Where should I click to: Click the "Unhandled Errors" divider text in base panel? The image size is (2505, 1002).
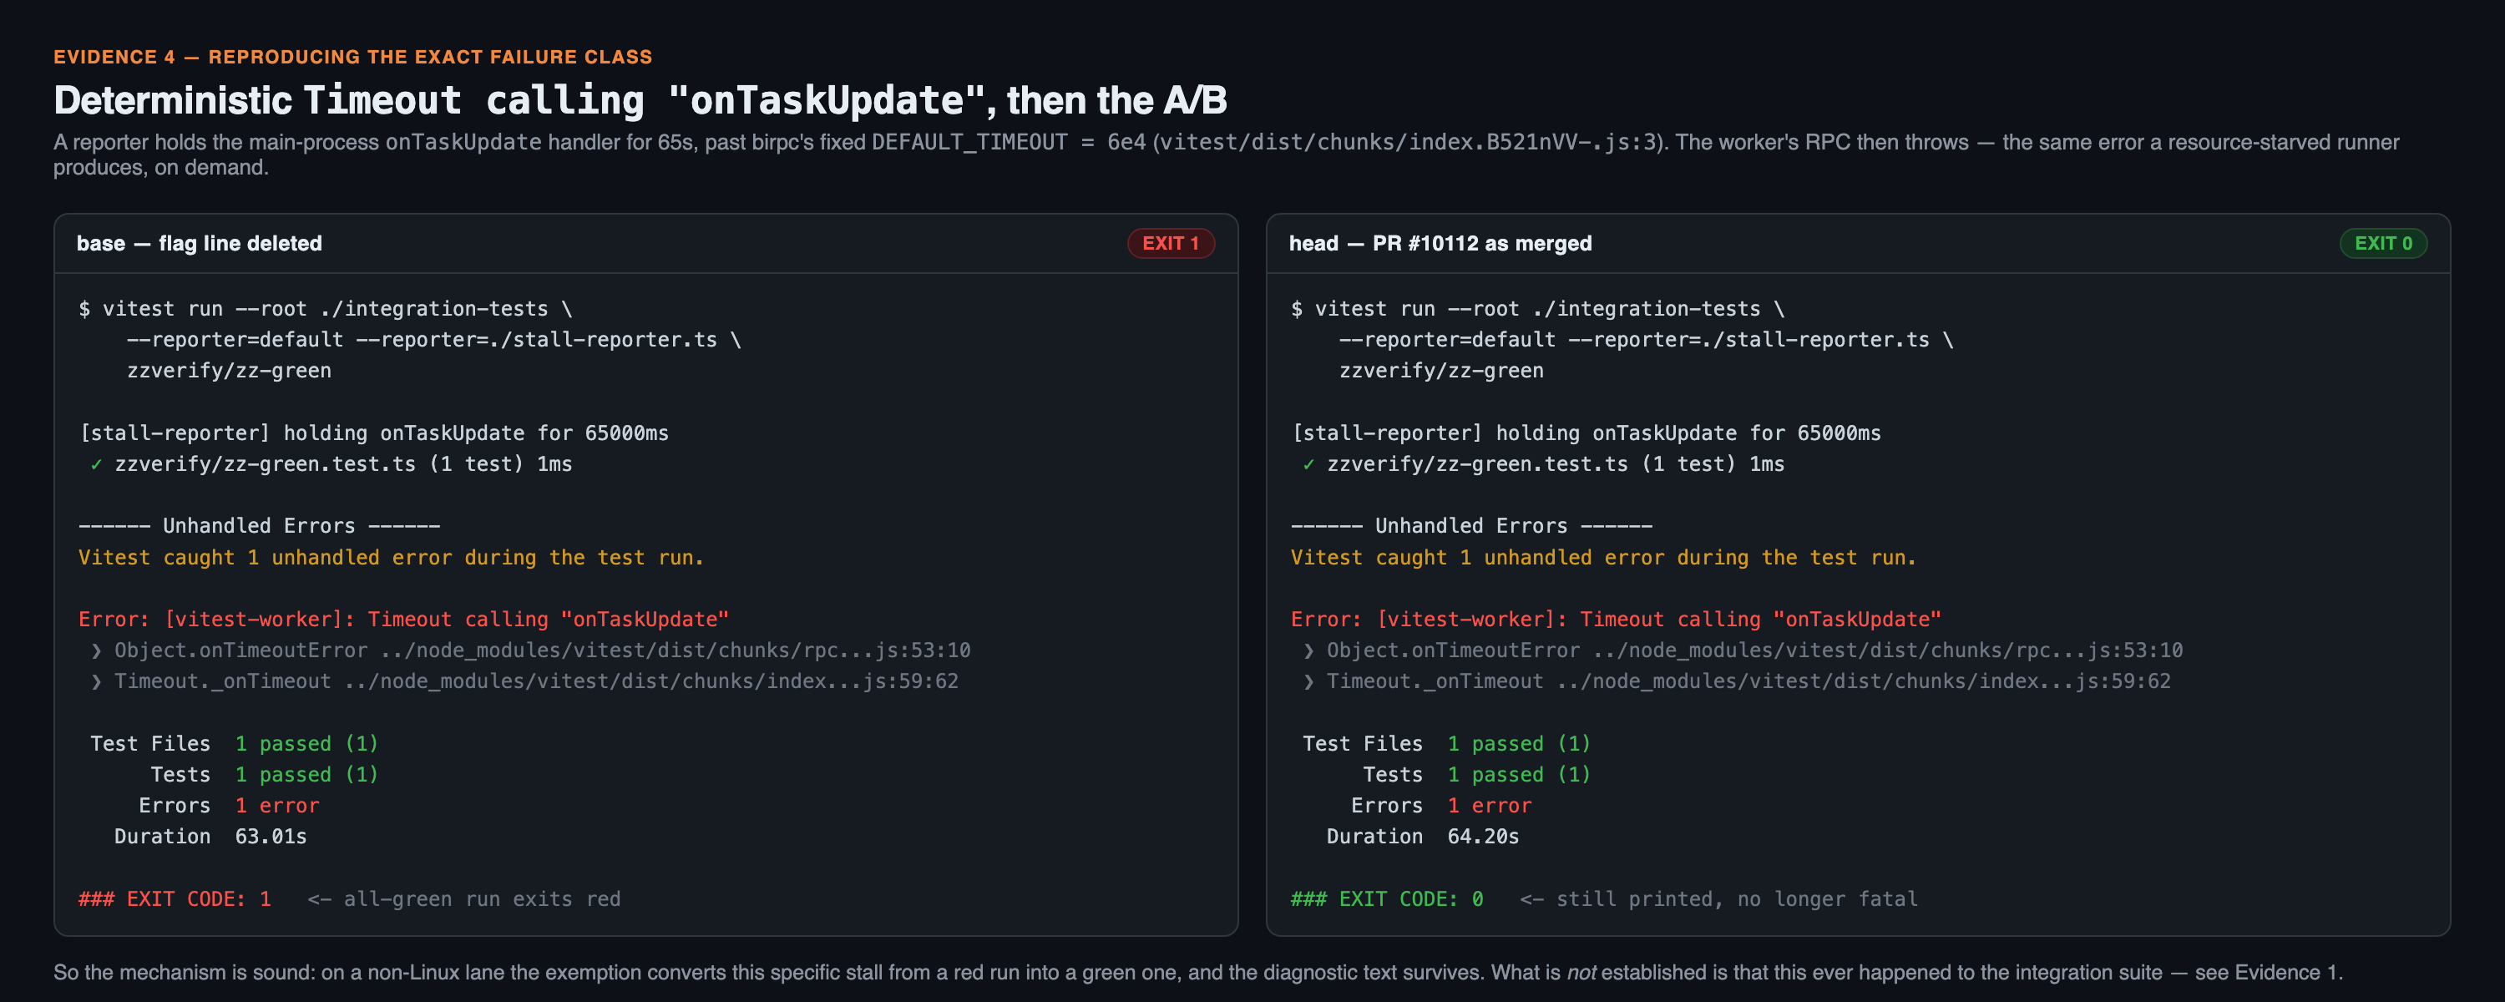pyautogui.click(x=260, y=525)
